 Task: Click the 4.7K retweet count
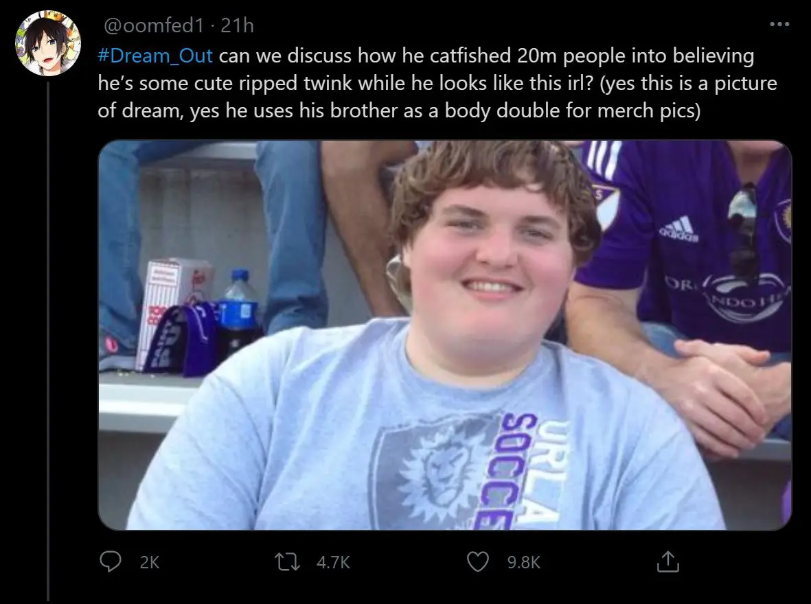334,563
